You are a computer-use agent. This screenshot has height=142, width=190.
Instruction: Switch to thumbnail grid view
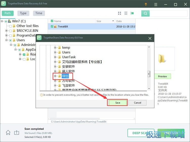coord(120,13)
